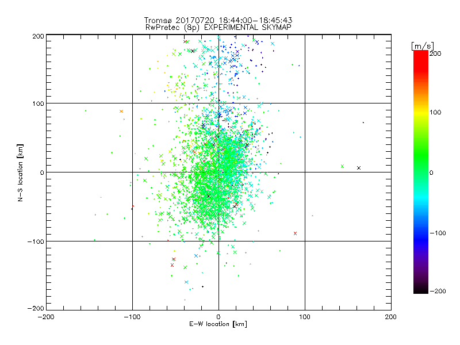Click the 'E-W location [km]' axis label

tap(218, 324)
